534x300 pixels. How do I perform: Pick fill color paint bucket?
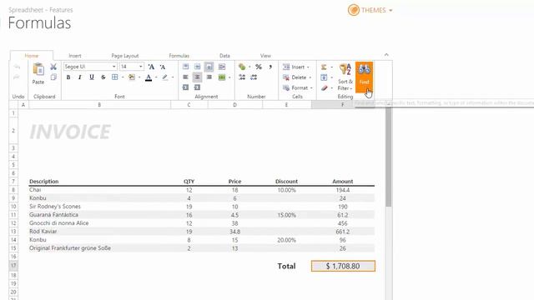[132, 77]
